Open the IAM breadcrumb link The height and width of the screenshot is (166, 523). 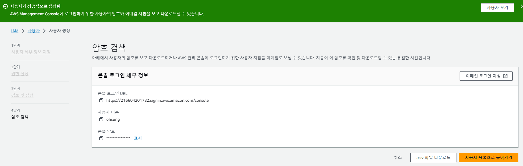click(15, 31)
